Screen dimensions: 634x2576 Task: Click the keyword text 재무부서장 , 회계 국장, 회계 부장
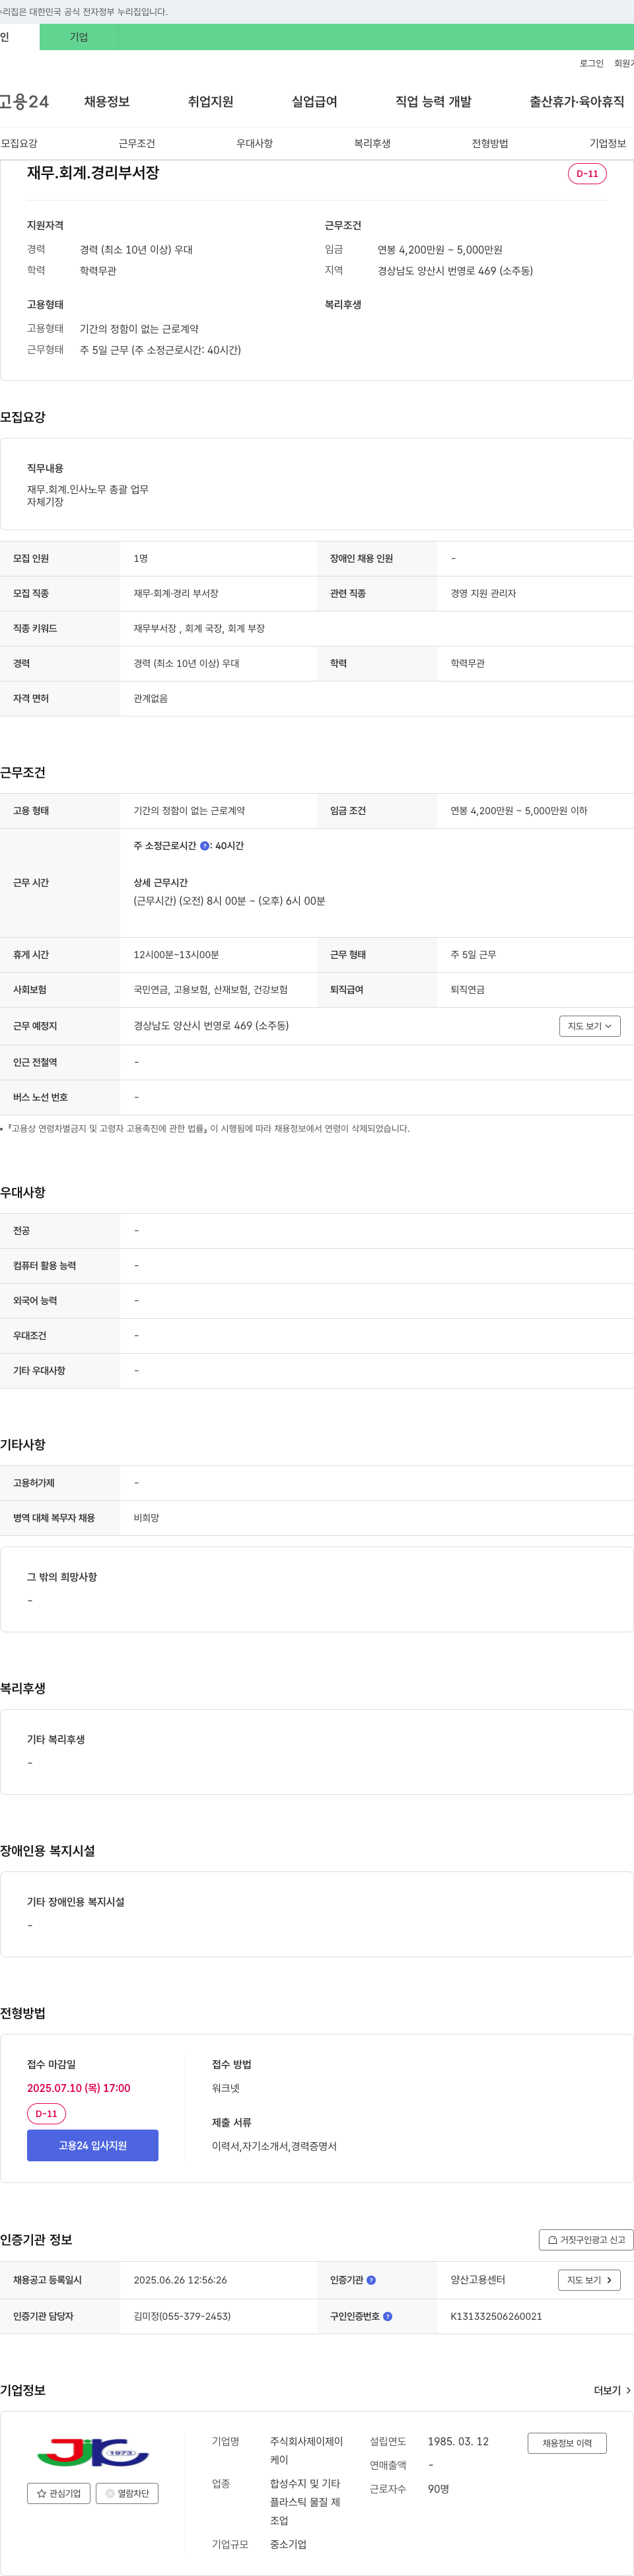coord(199,629)
